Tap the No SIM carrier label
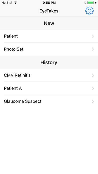Image resolution: width=98 pixels, height=174 pixels. 7,3
